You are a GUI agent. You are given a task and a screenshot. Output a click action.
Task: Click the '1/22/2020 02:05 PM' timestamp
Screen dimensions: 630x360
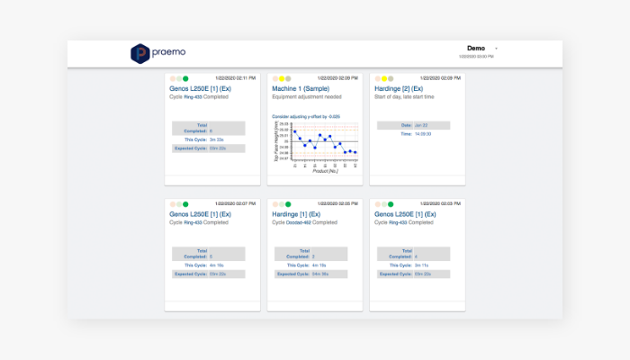pos(337,204)
